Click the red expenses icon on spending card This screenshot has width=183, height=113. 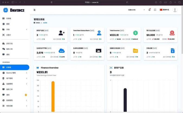click(x=172, y=33)
